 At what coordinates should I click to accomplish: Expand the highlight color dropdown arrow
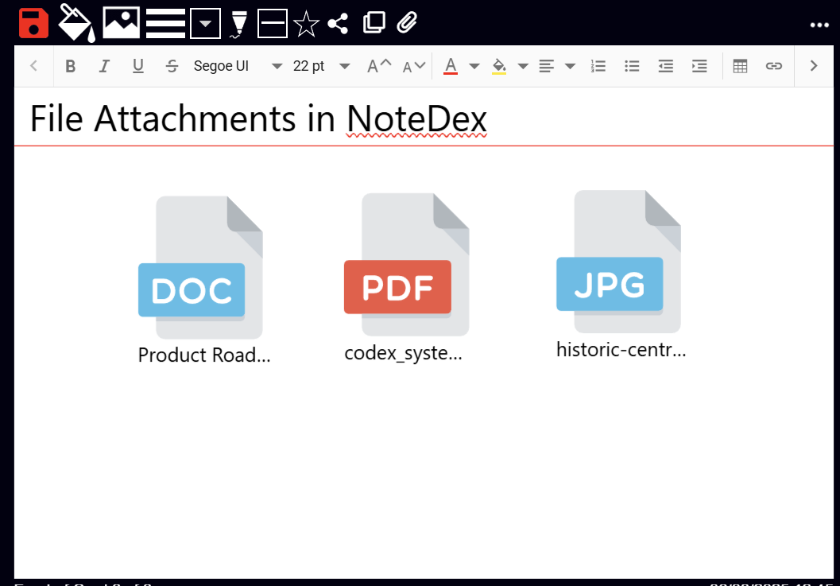pos(523,67)
